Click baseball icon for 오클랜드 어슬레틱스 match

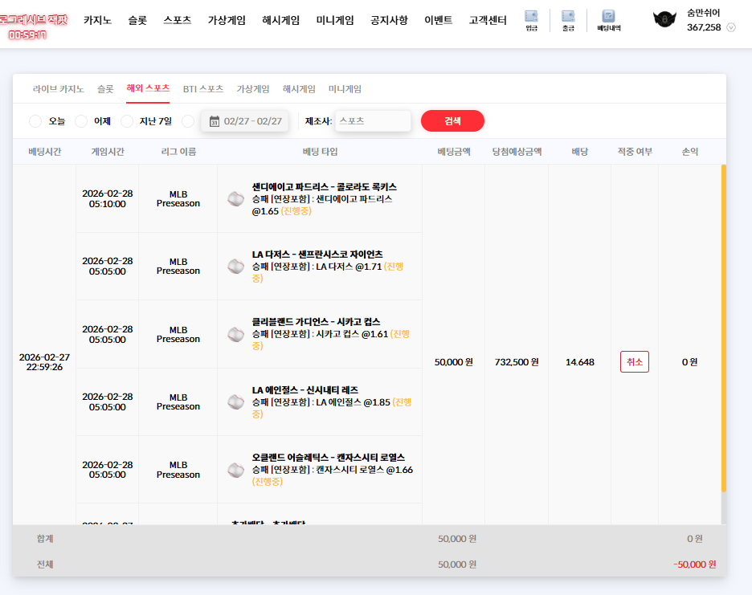pyautogui.click(x=236, y=470)
